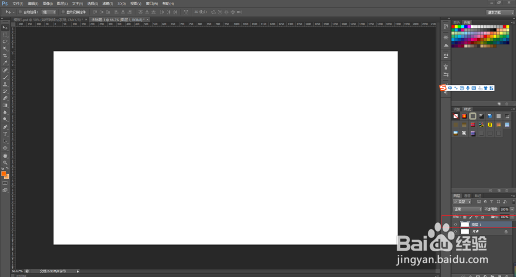This screenshot has width=516, height=277.
Task: Select the Lasso tool
Action: 5,42
